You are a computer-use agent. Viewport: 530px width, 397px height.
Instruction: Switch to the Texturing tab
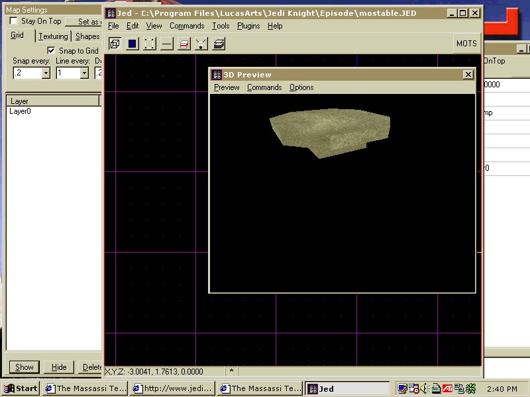(53, 36)
